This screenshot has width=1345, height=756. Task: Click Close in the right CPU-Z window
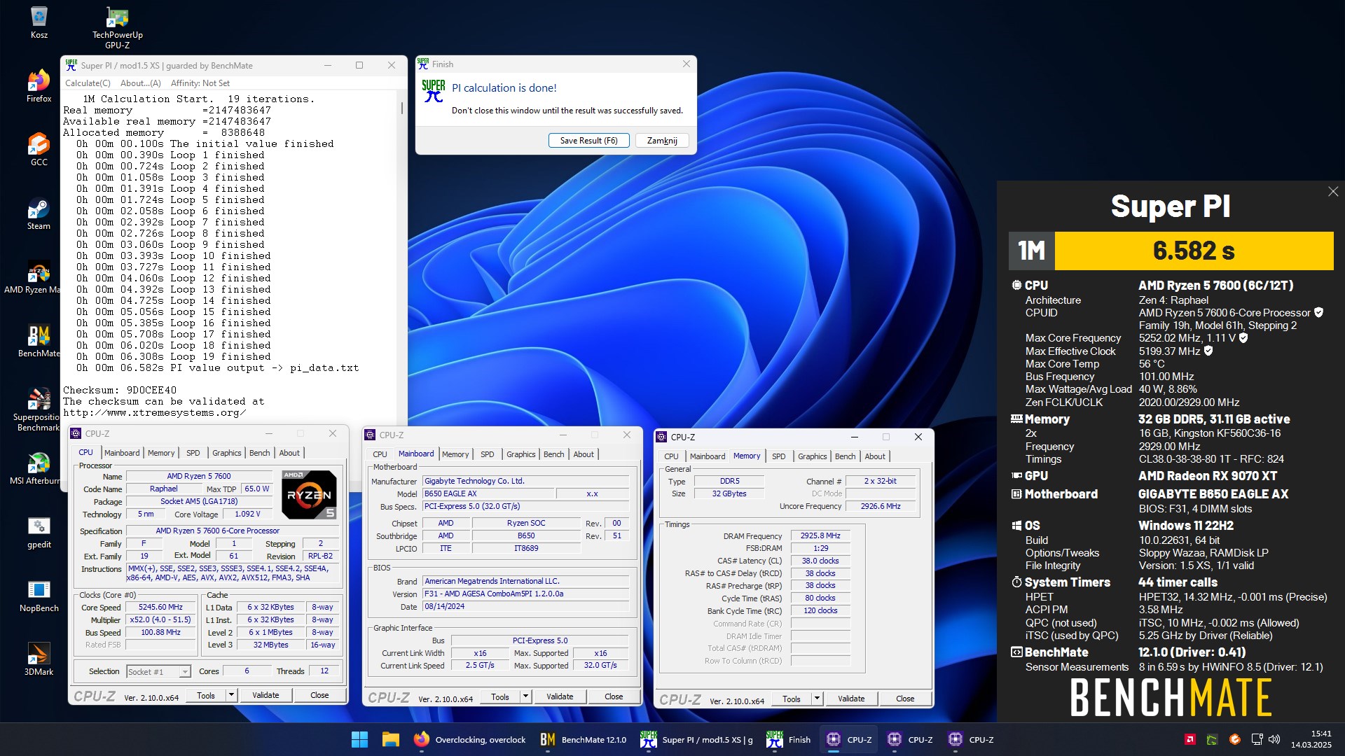(905, 699)
